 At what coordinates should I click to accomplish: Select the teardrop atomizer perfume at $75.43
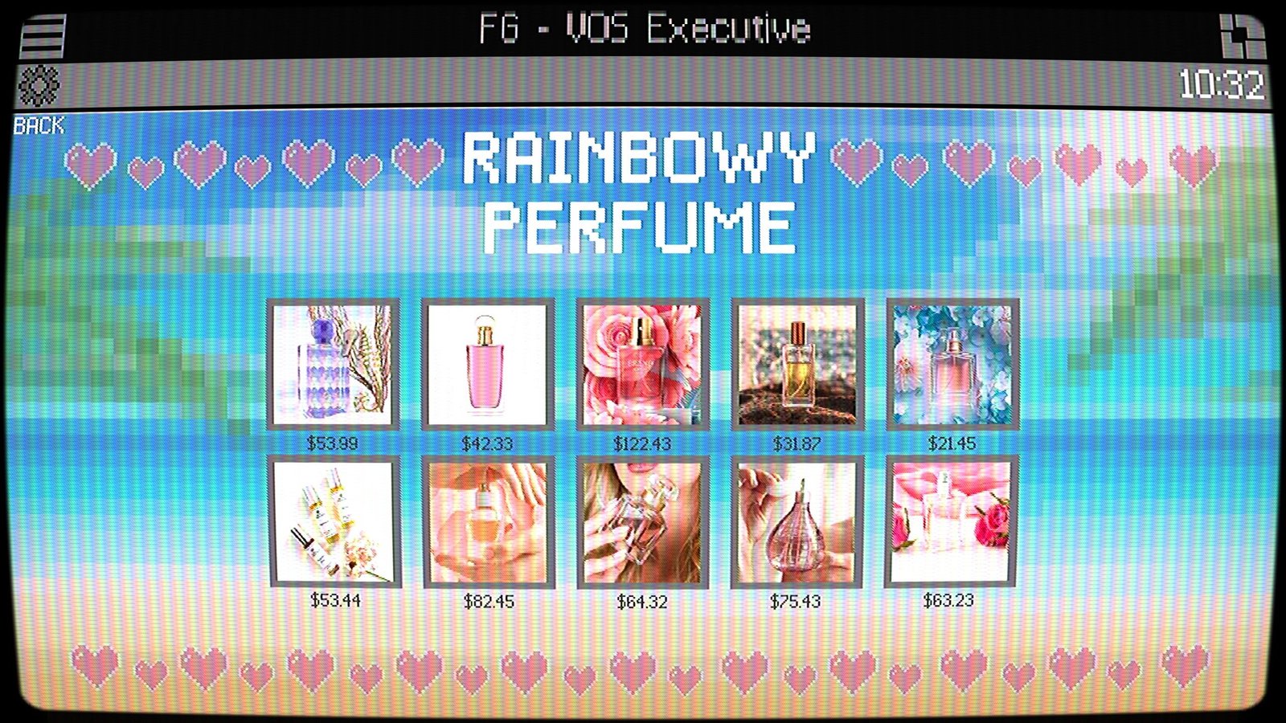pyautogui.click(x=796, y=522)
